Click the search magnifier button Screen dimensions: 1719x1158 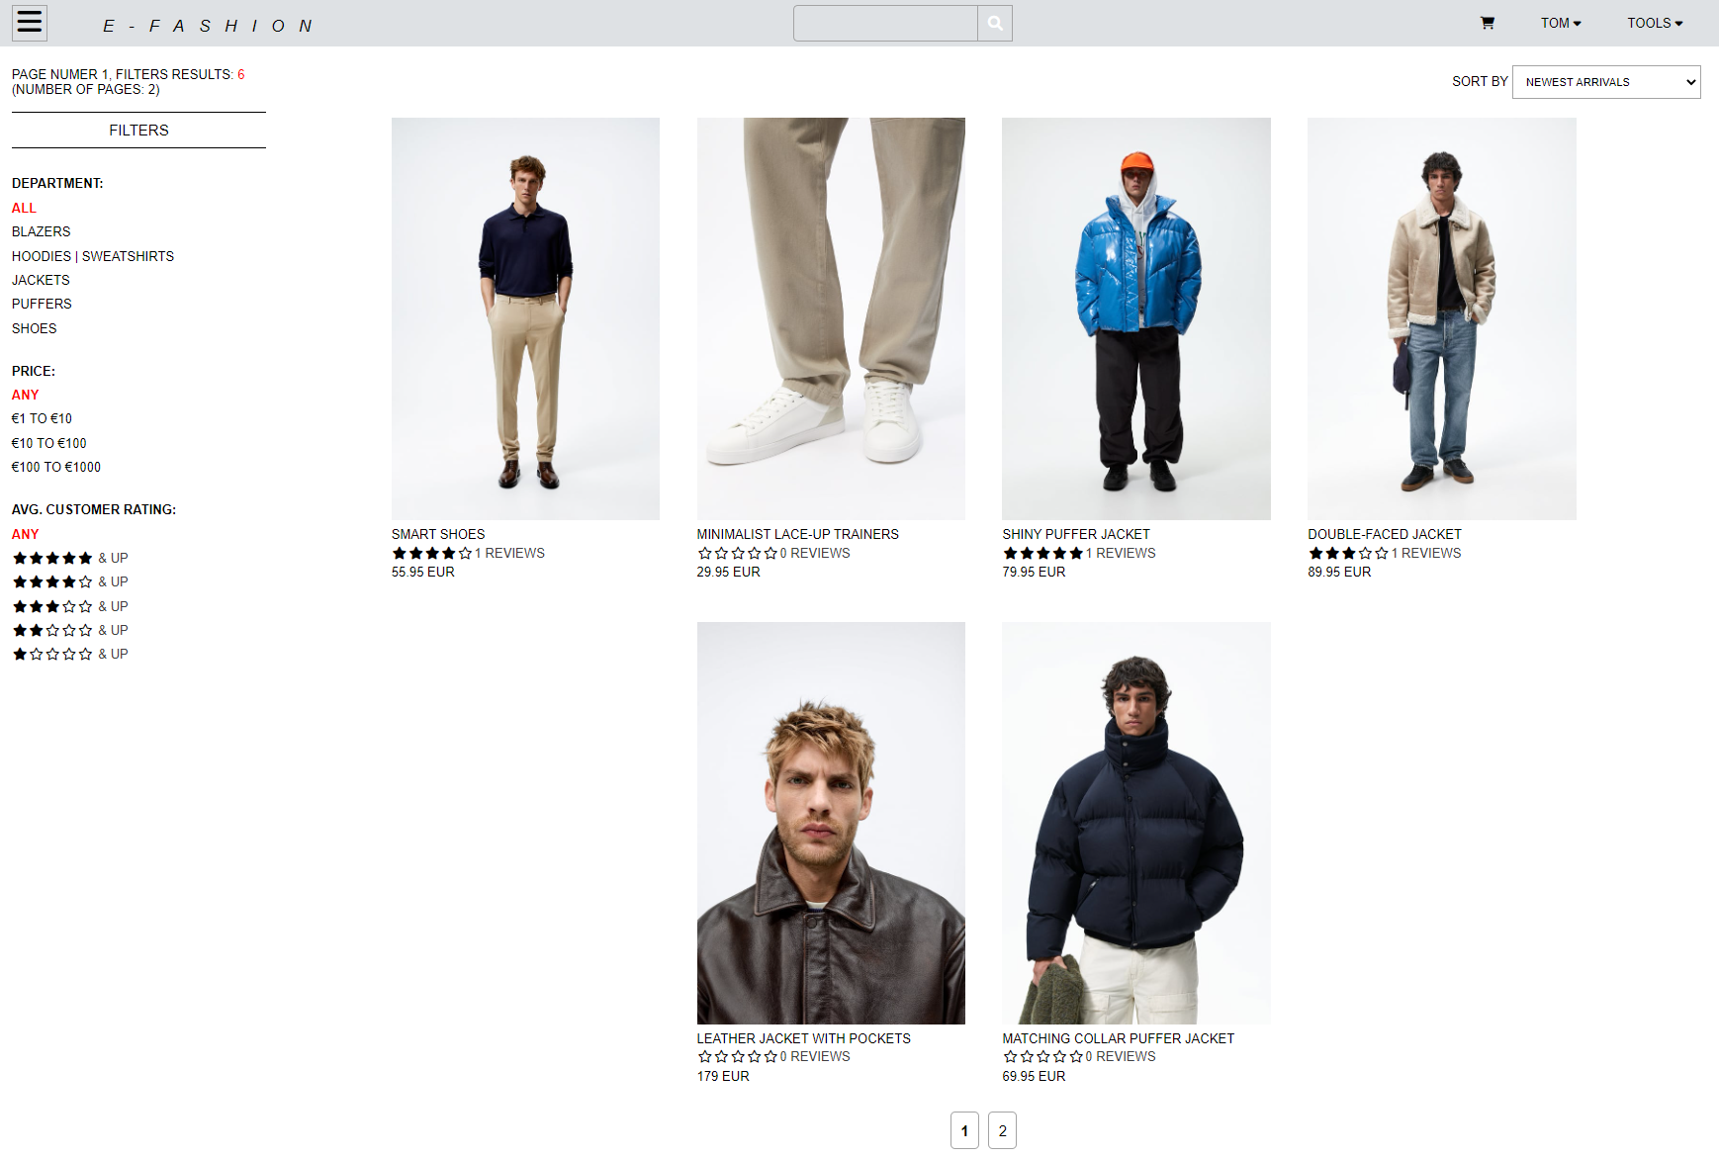click(995, 24)
